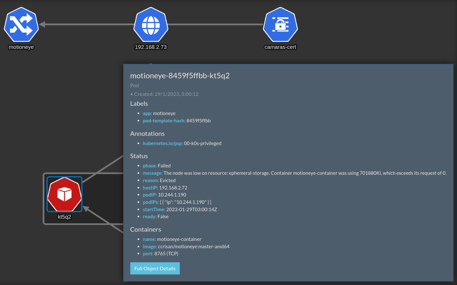The image size is (457, 285).
Task: Click the ready: False entry
Action: tap(156, 217)
